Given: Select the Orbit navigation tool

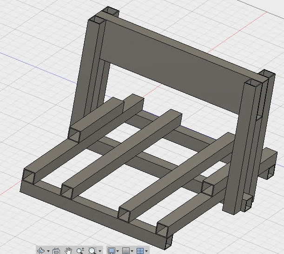Looking at the screenshot, I should click(41, 251).
